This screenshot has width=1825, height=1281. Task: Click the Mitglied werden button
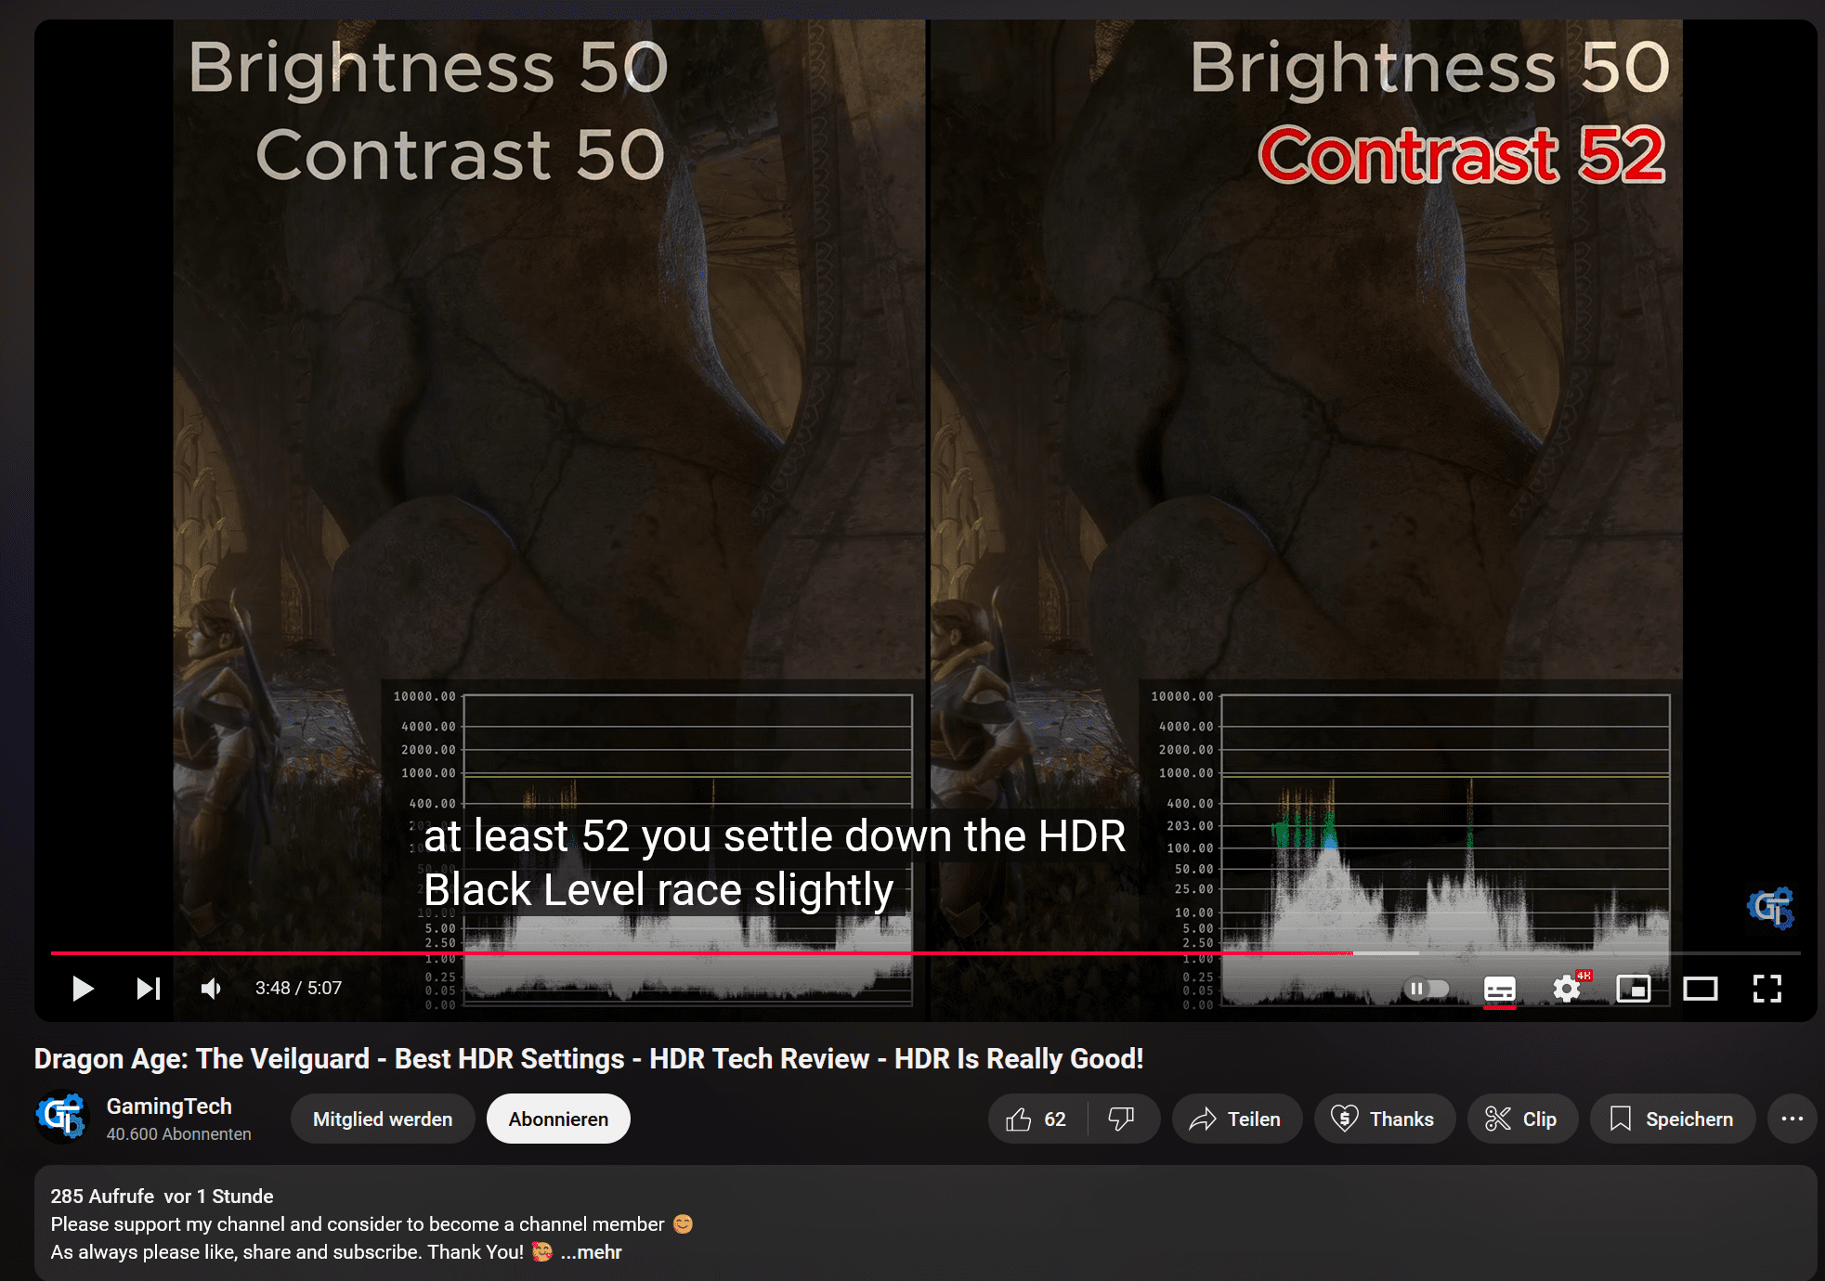pyautogui.click(x=383, y=1119)
